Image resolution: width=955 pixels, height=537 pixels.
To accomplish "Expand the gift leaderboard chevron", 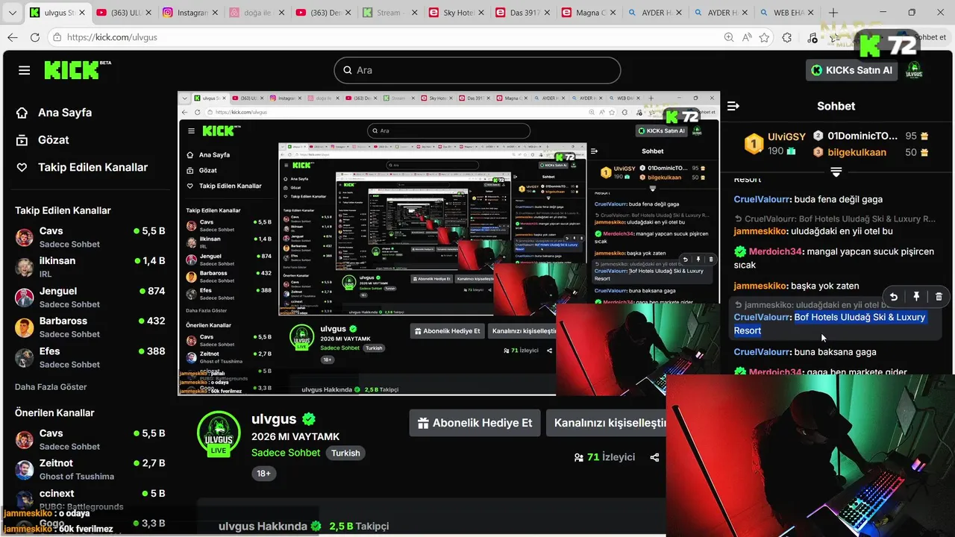I will coord(836,172).
